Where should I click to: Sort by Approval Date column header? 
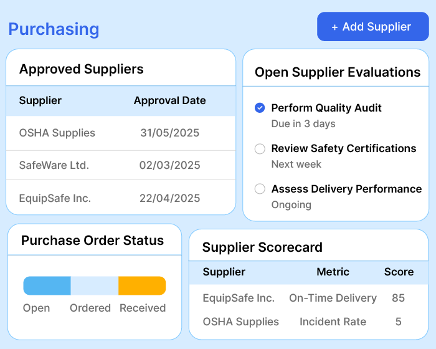(x=169, y=100)
